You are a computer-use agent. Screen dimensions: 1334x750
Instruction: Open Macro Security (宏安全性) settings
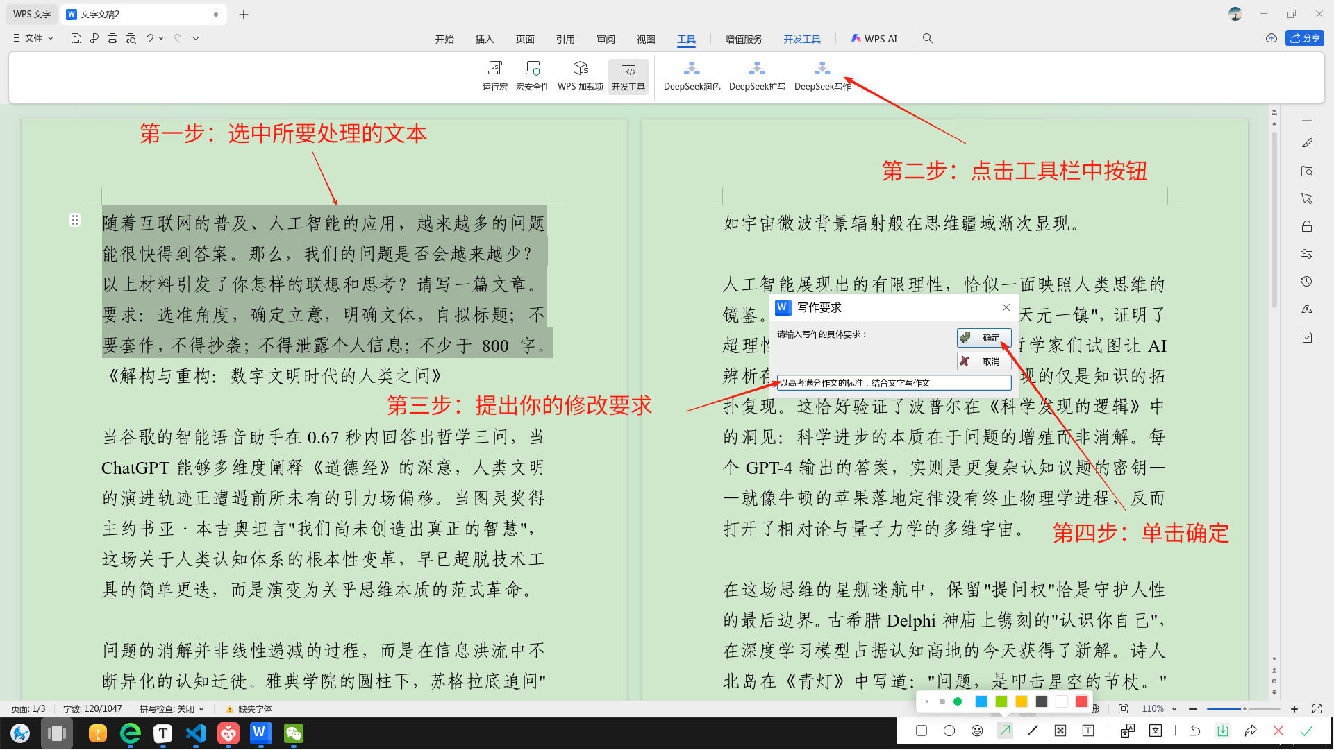(532, 76)
